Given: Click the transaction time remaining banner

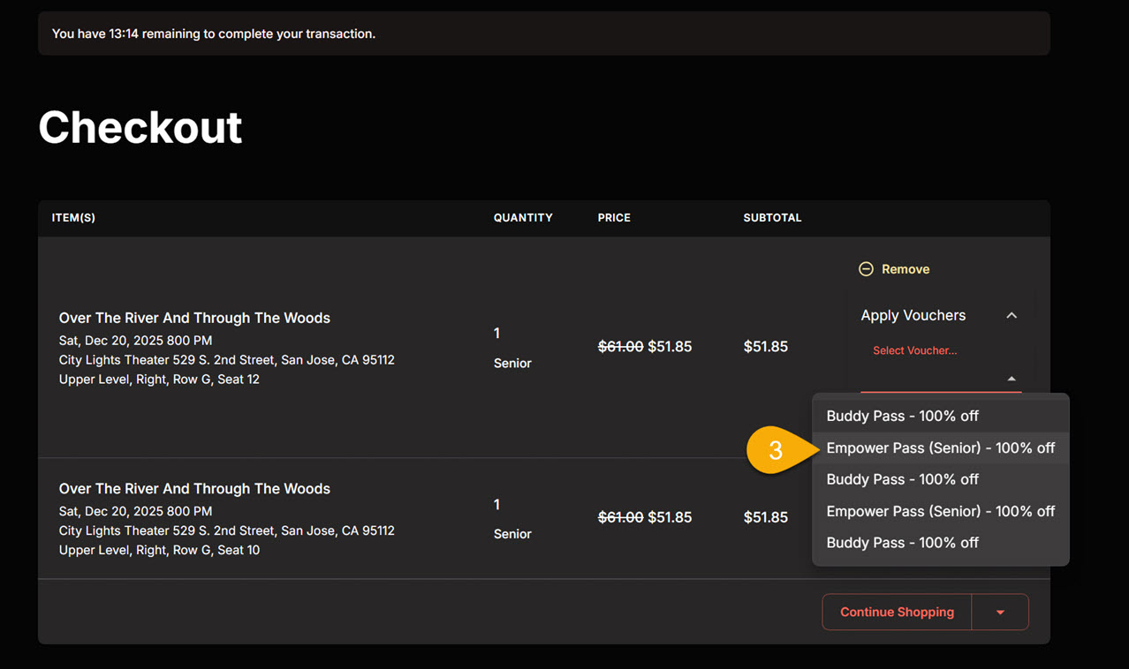Looking at the screenshot, I should (x=543, y=34).
